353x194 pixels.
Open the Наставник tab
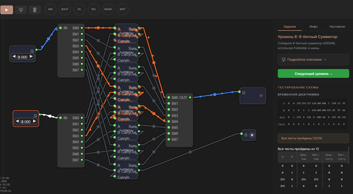coord(337,27)
